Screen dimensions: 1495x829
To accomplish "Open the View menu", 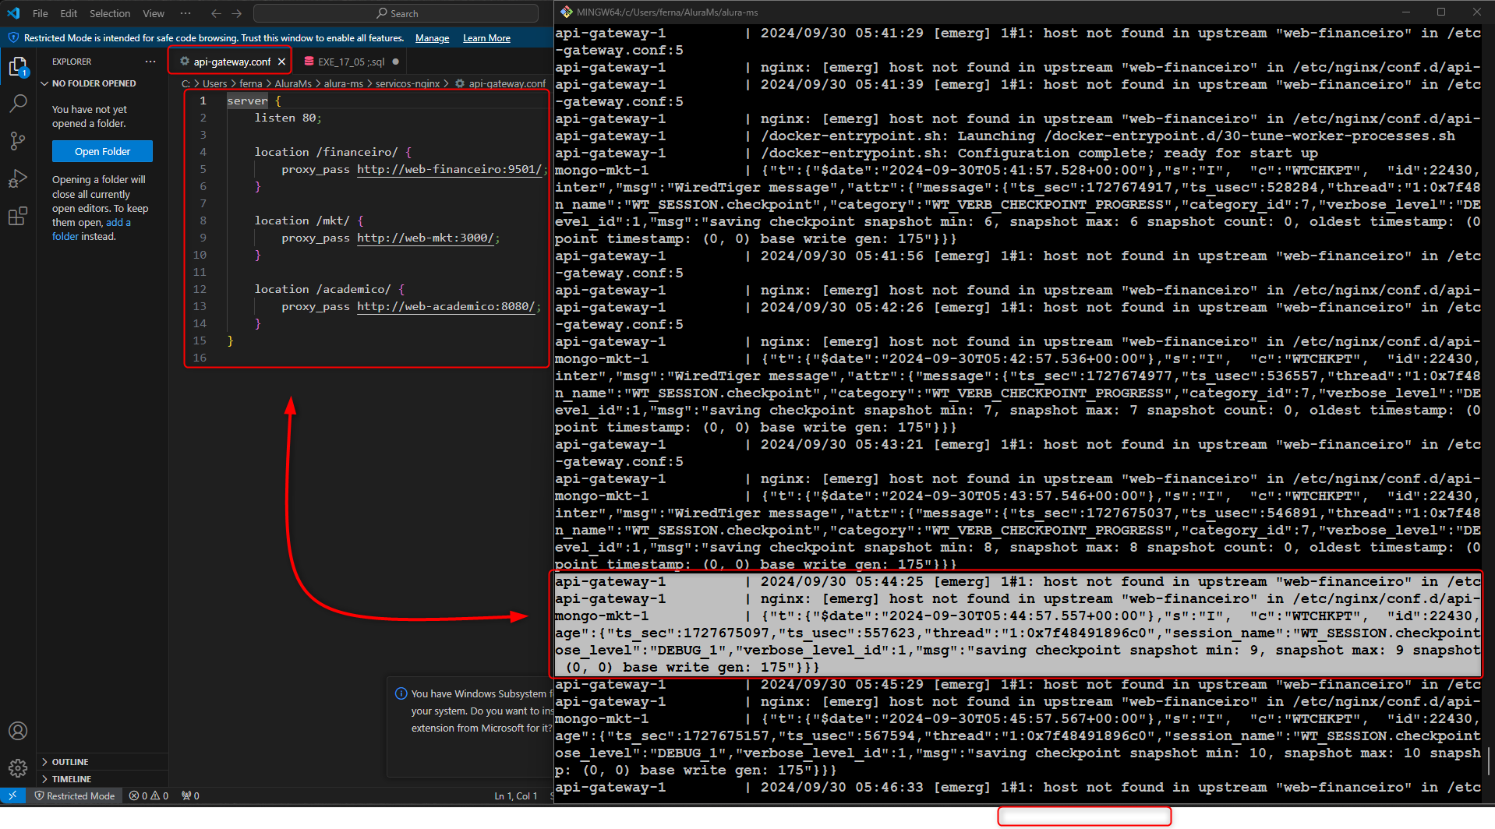I will tap(154, 13).
